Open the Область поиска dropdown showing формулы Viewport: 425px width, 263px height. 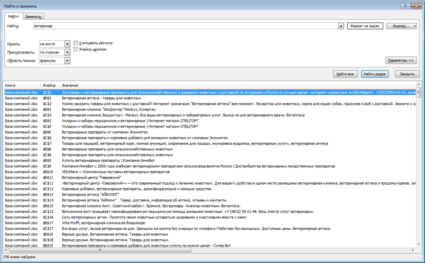pyautogui.click(x=67, y=61)
